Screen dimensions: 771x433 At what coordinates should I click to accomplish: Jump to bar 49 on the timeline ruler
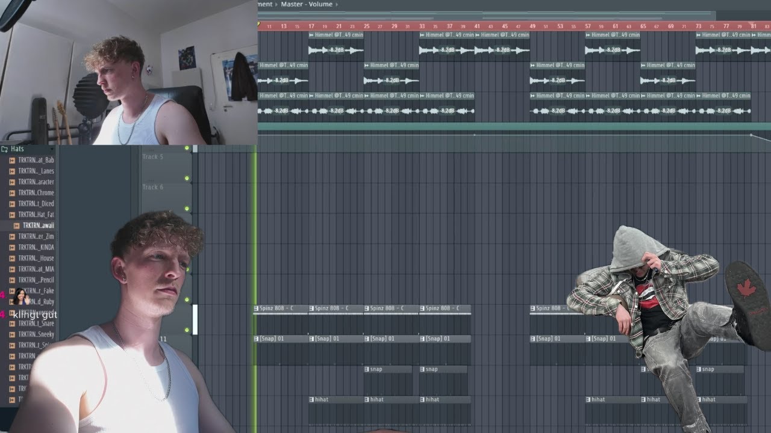[532, 26]
